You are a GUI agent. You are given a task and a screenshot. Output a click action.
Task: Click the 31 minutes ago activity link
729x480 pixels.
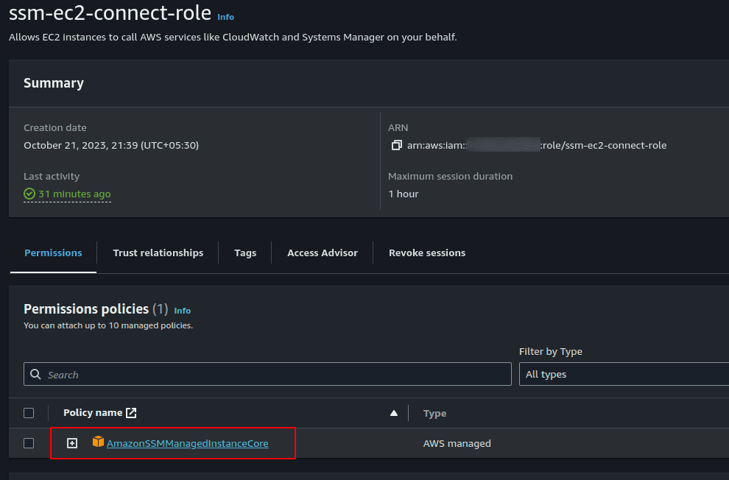coord(74,194)
